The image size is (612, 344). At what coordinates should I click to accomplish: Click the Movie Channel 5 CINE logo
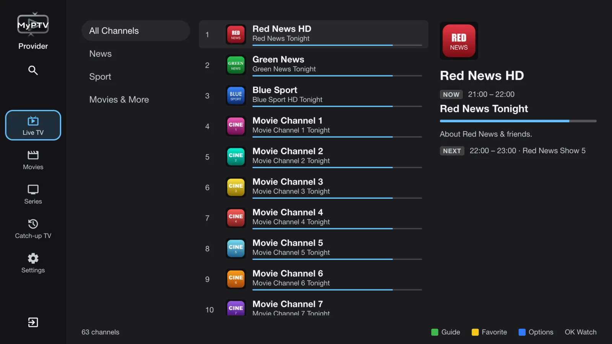236,248
